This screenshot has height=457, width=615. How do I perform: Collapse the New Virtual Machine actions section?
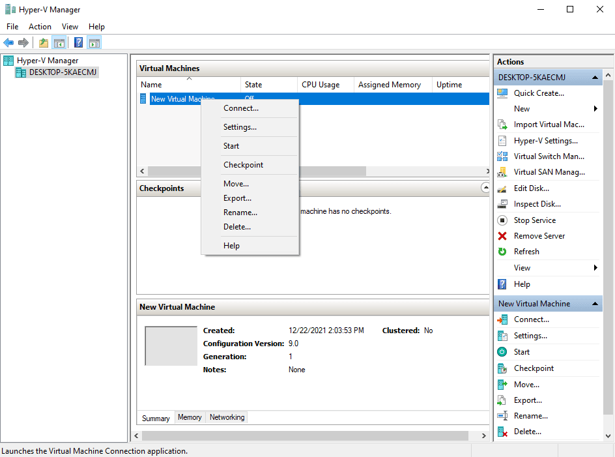tap(595, 304)
